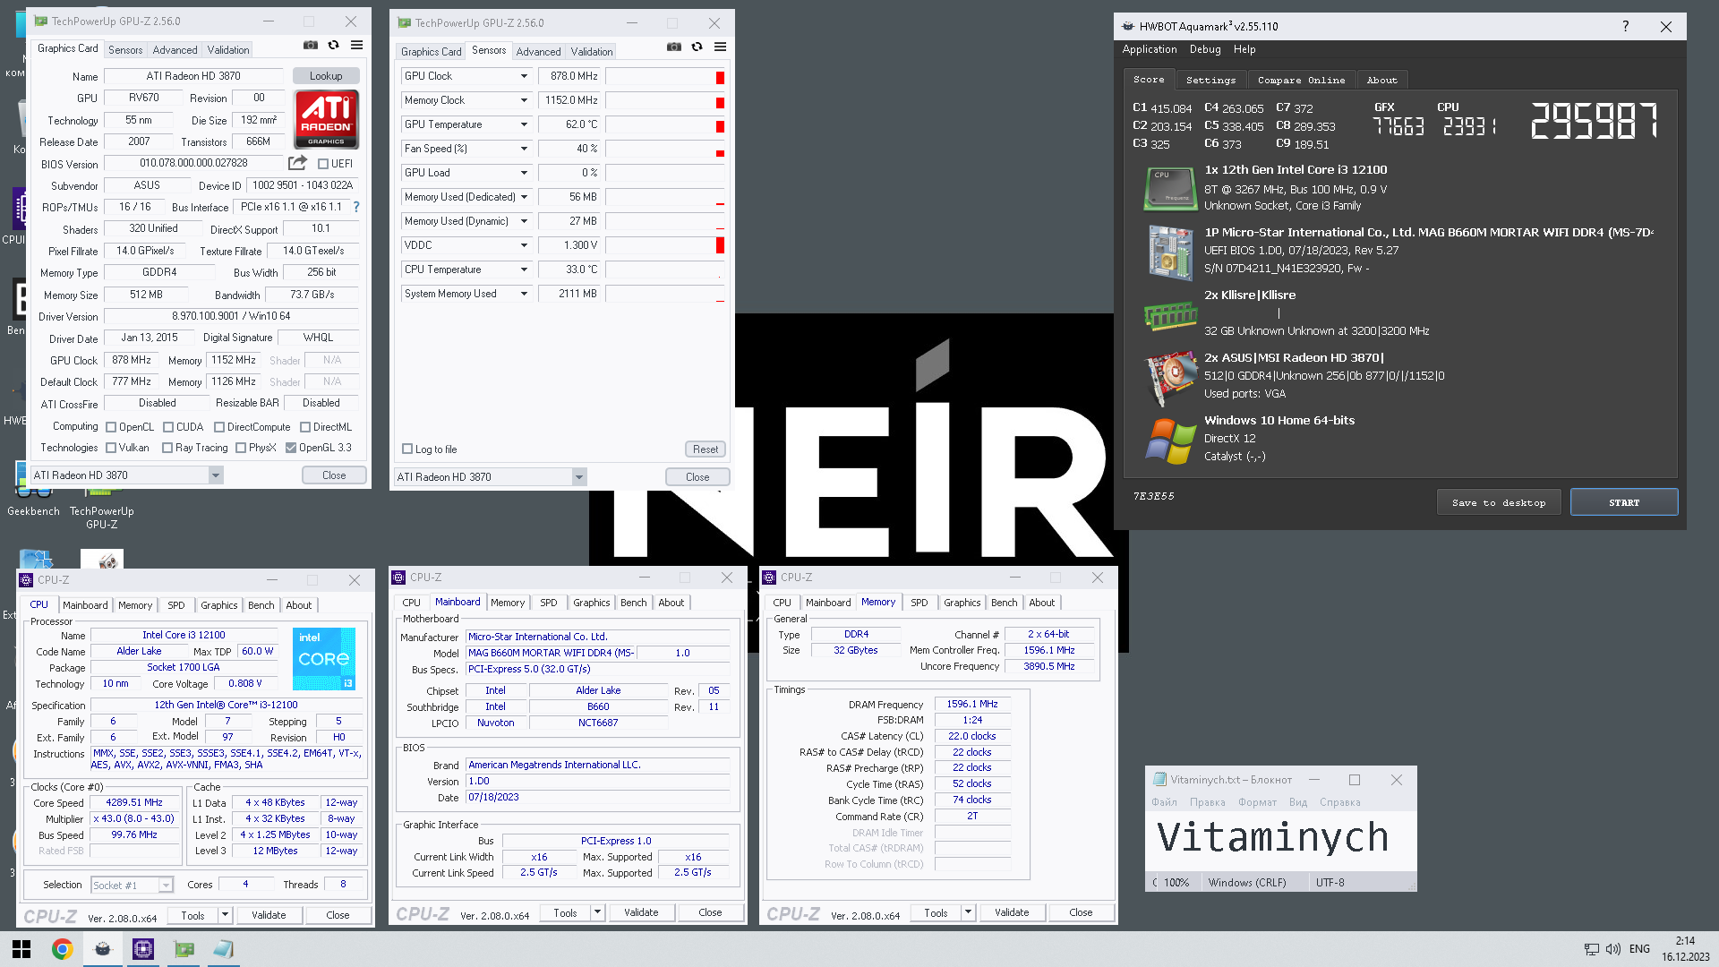Open the Debug menu in Aquamark
1719x967 pixels.
coord(1205,49)
